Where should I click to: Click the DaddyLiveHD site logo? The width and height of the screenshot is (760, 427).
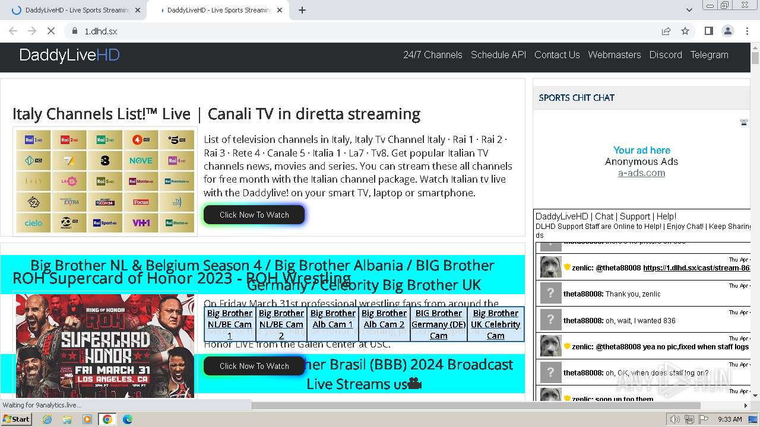point(69,55)
